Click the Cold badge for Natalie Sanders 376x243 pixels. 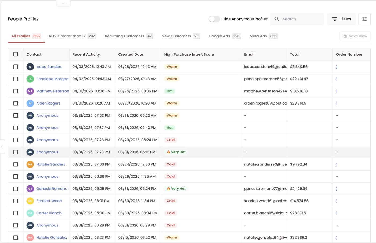point(171,164)
